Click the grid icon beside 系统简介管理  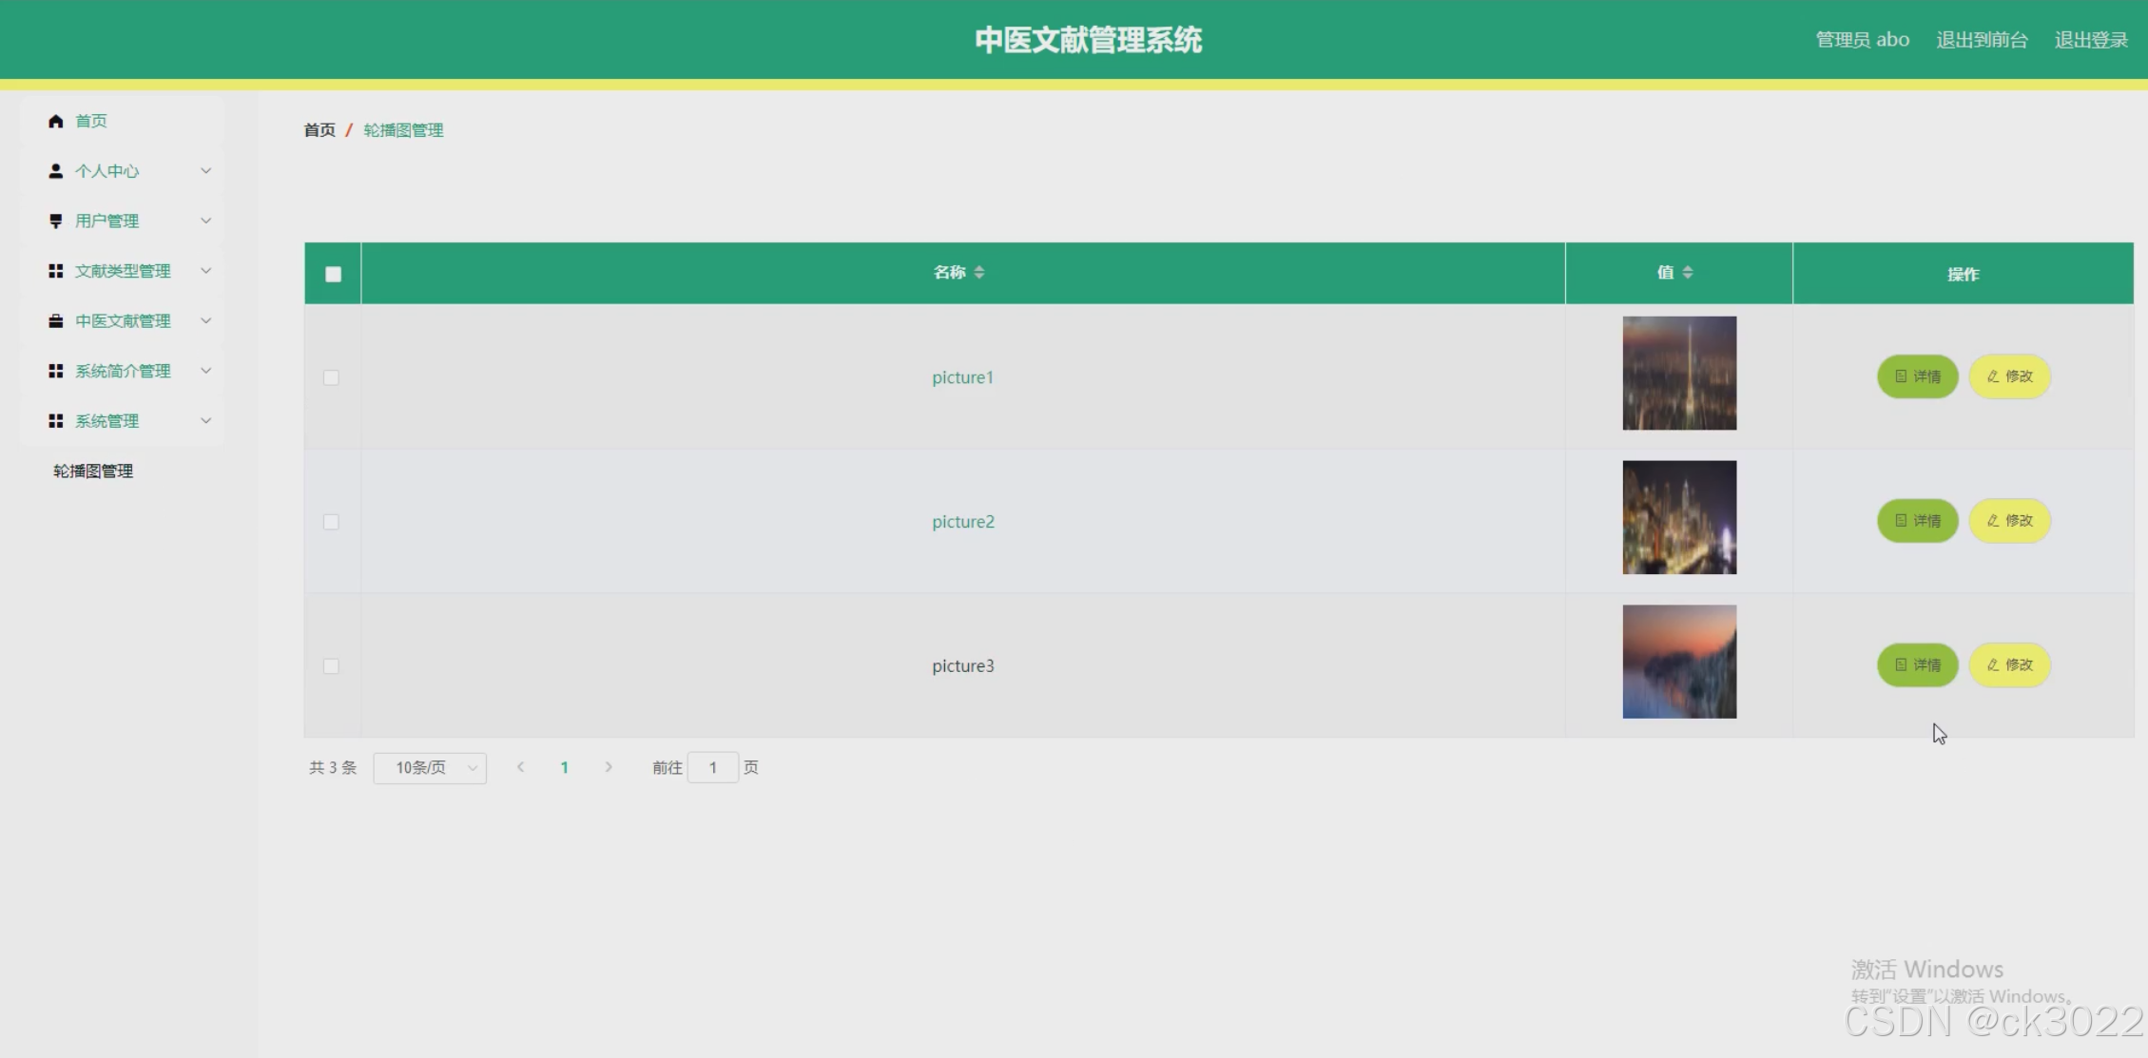(55, 371)
